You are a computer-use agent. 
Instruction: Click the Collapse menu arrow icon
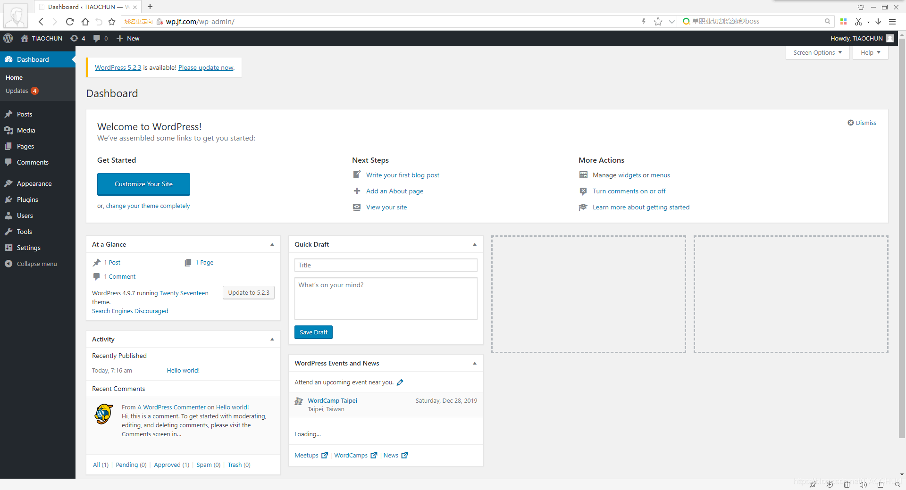8,264
